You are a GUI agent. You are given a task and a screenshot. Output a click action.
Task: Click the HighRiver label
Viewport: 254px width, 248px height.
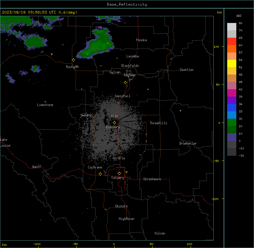pyautogui.click(x=127, y=219)
